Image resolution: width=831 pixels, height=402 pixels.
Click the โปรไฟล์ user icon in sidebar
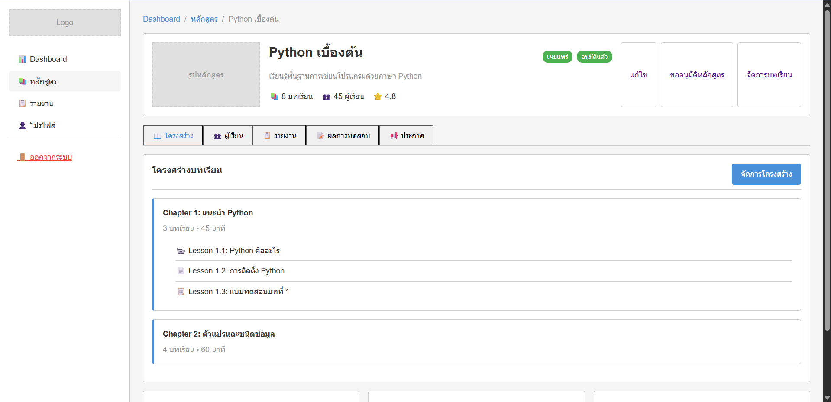(23, 125)
